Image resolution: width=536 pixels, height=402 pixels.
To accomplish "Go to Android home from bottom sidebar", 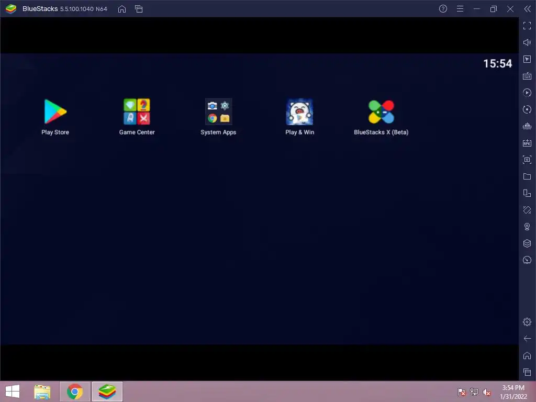I will [527, 355].
